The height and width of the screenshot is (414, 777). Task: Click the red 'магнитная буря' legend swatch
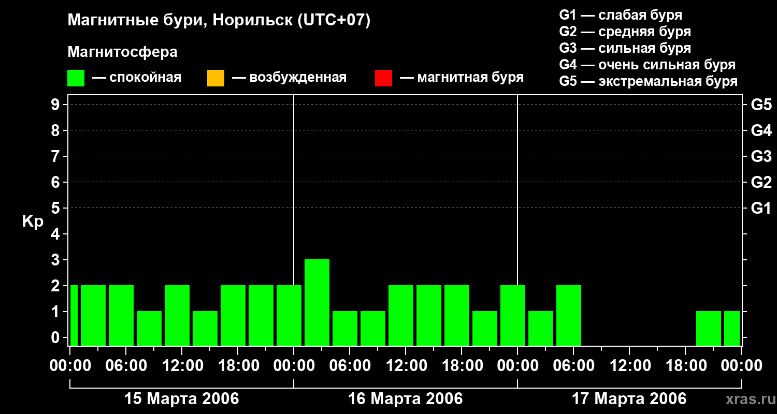383,78
